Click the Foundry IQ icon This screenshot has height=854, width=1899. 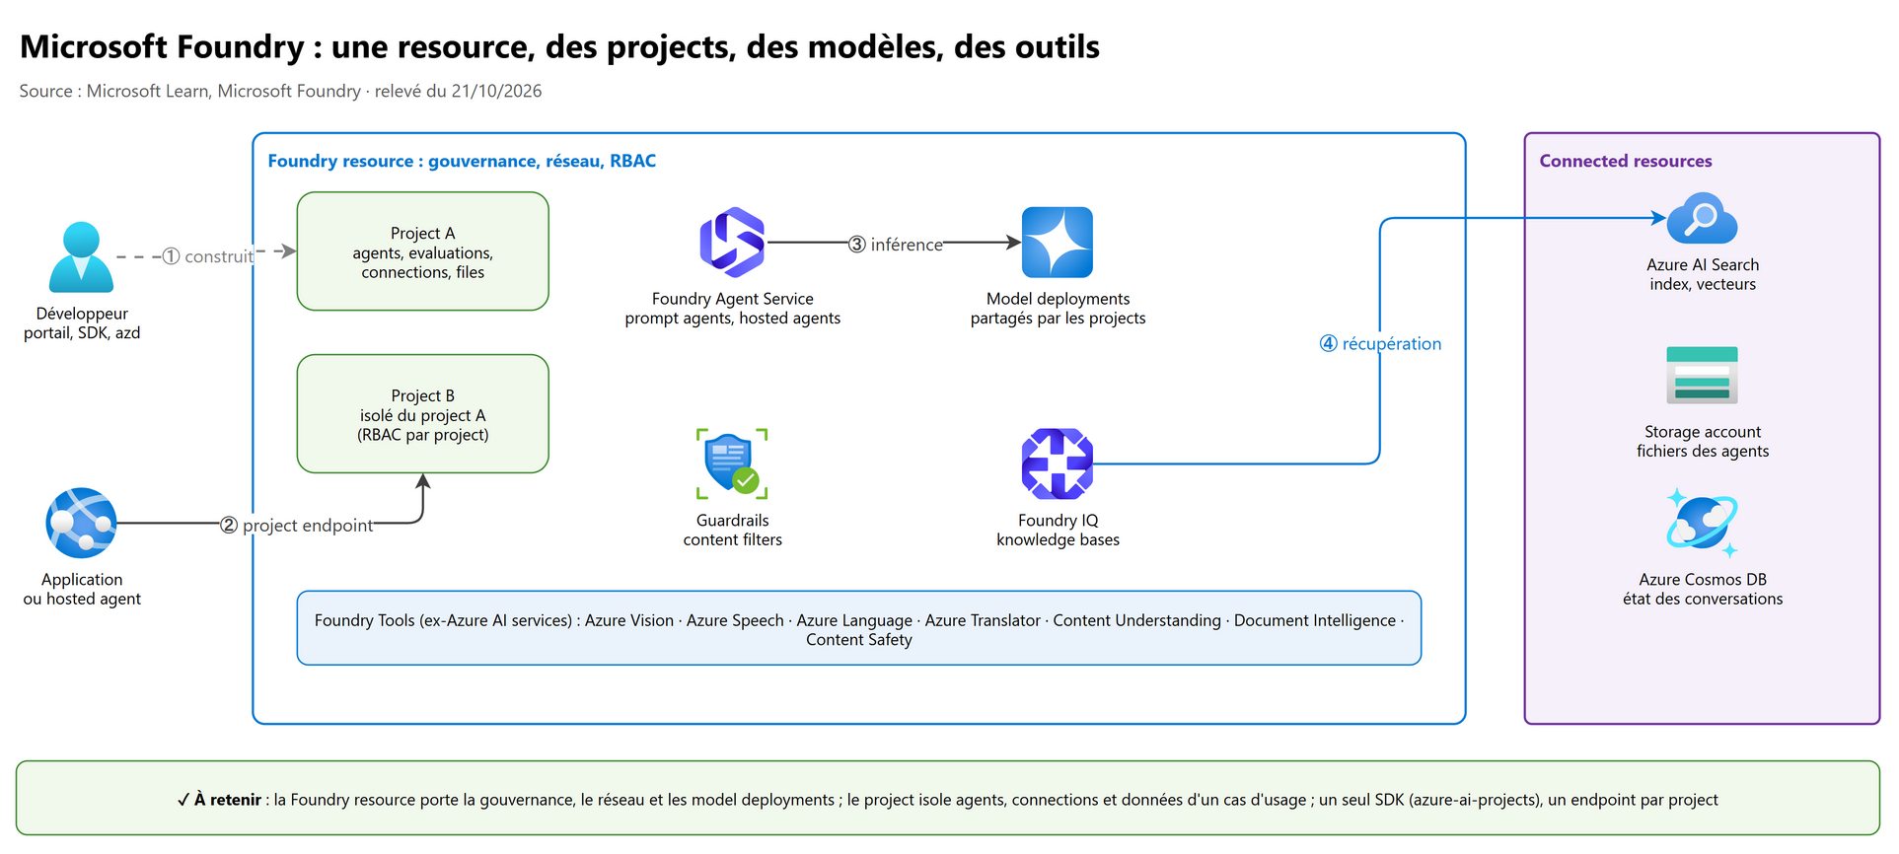point(1058,463)
